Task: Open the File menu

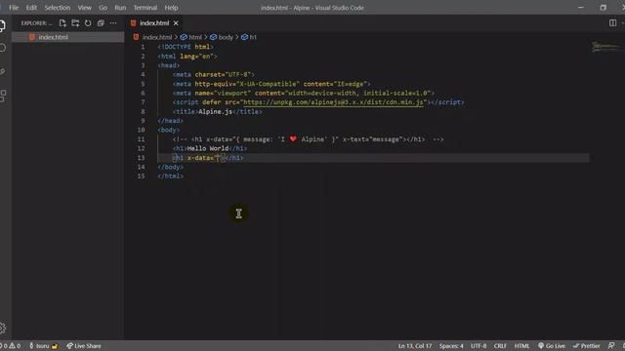Action: click(x=14, y=8)
